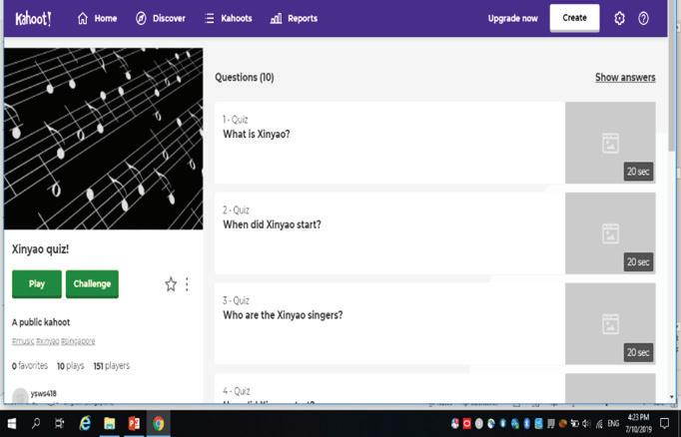Open Wi-Fi network tray icon
The width and height of the screenshot is (681, 437).
pyautogui.click(x=599, y=424)
